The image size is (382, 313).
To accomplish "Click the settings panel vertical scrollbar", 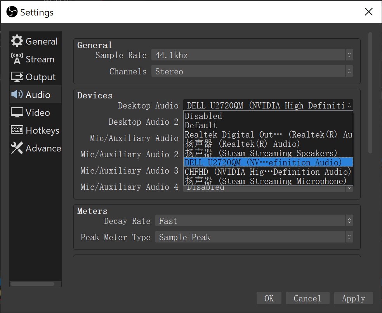I will pos(370,93).
